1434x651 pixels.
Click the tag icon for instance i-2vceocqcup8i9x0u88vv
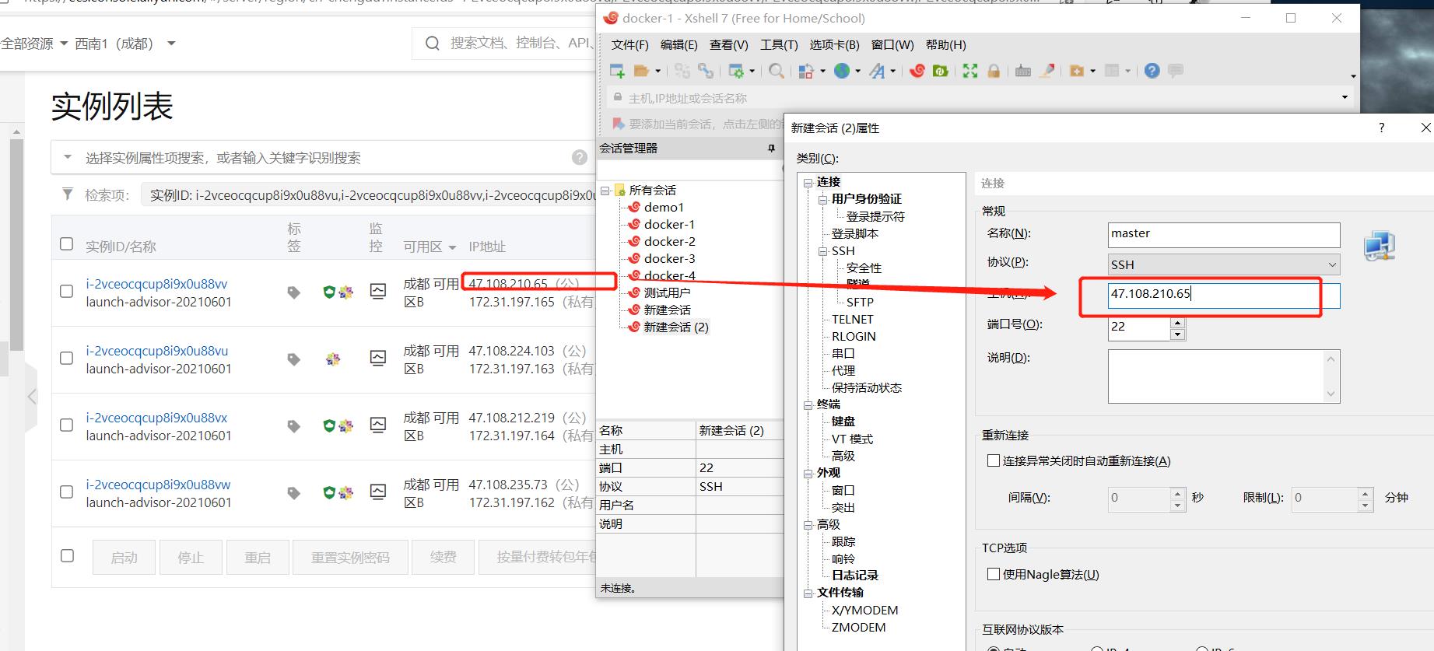pos(293,292)
